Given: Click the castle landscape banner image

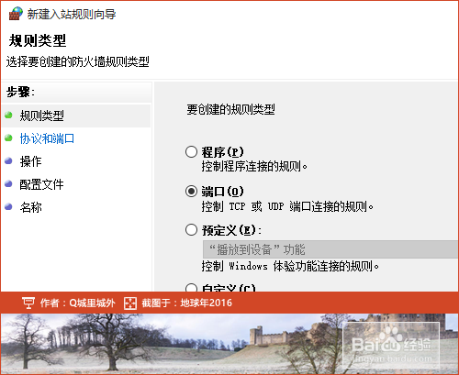Looking at the screenshot, I should coord(229,344).
